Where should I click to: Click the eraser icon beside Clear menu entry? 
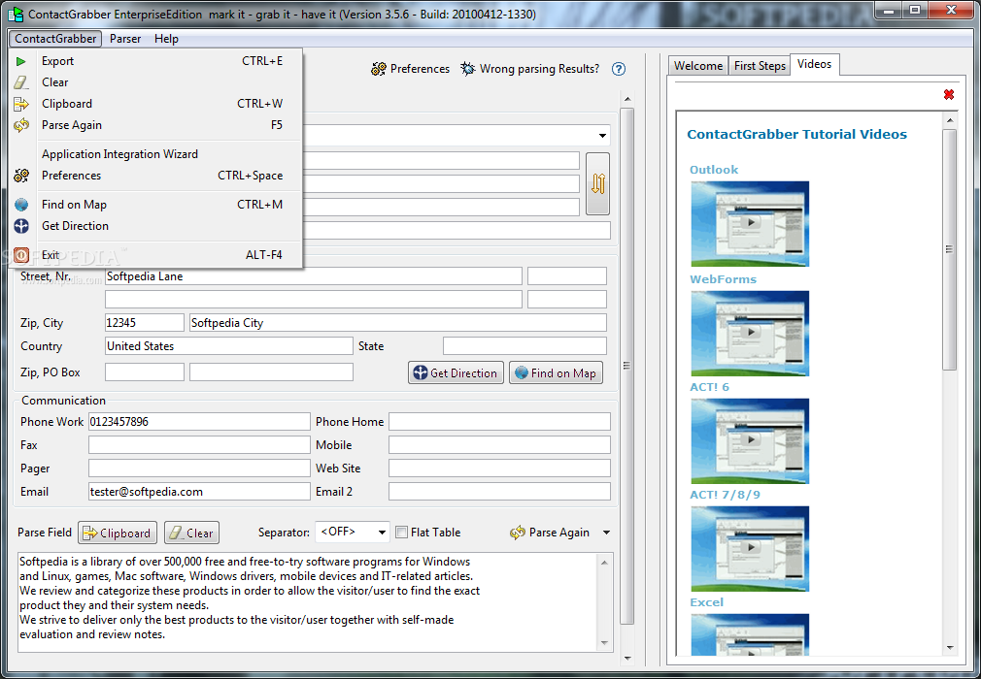(x=21, y=82)
